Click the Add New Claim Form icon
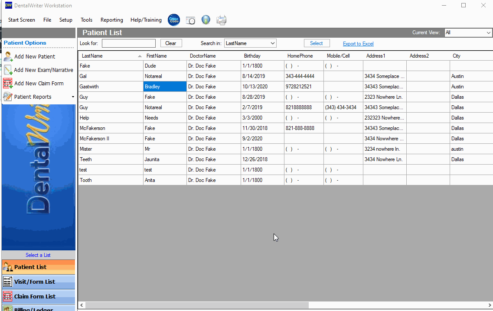This screenshot has height=311, width=493. [x=8, y=84]
